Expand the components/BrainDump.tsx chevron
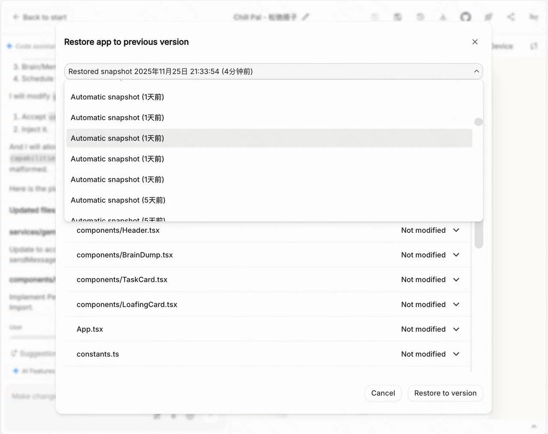The height and width of the screenshot is (434, 548). pos(456,255)
